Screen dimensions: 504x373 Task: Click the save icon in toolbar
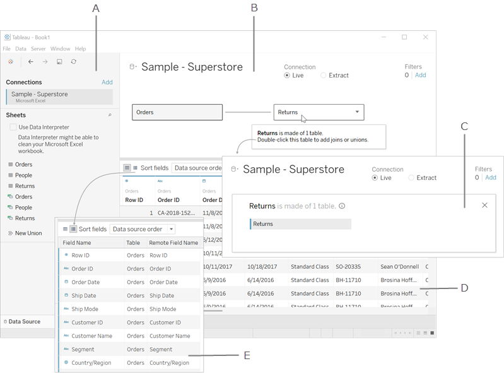click(59, 62)
